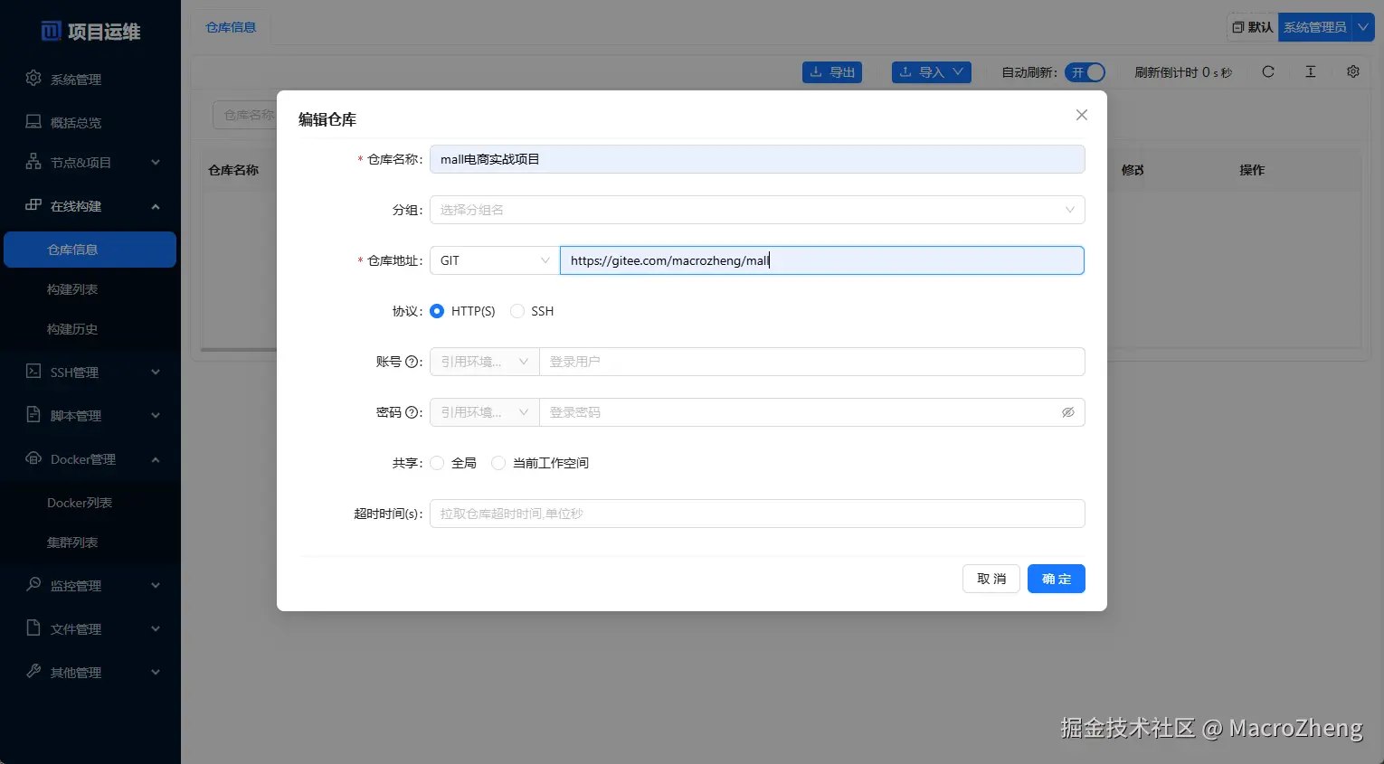1384x764 pixels.
Task: Switch to the 仓库信息 tab
Action: tap(231, 27)
